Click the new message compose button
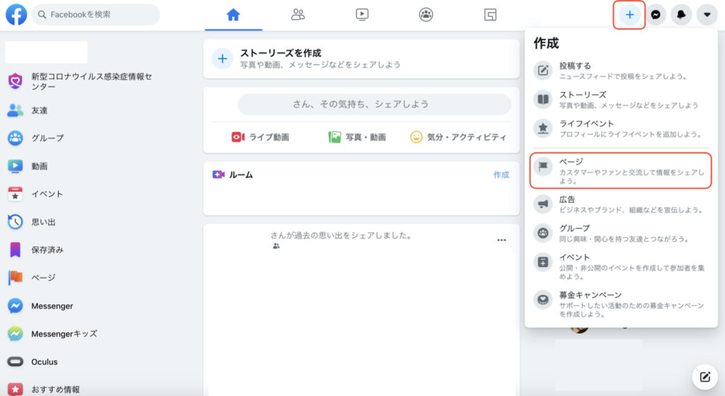725x396 pixels. click(704, 377)
